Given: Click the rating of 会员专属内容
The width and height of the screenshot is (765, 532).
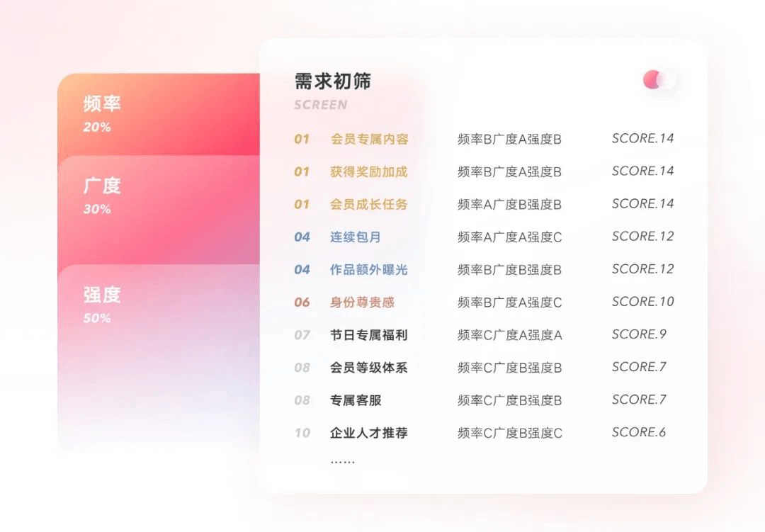Looking at the screenshot, I should pos(509,140).
